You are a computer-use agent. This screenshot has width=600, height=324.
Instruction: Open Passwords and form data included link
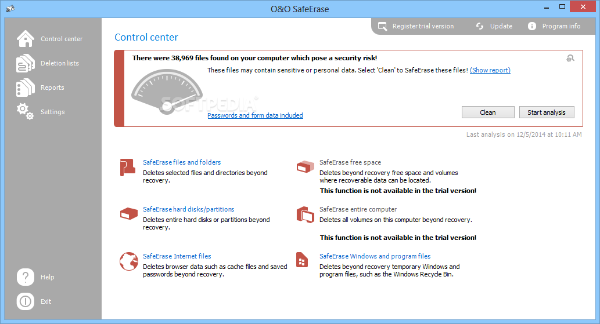tap(255, 115)
